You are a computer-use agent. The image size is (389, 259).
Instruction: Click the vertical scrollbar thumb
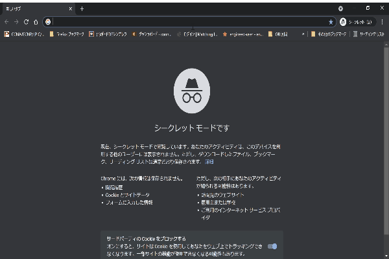click(x=386, y=141)
